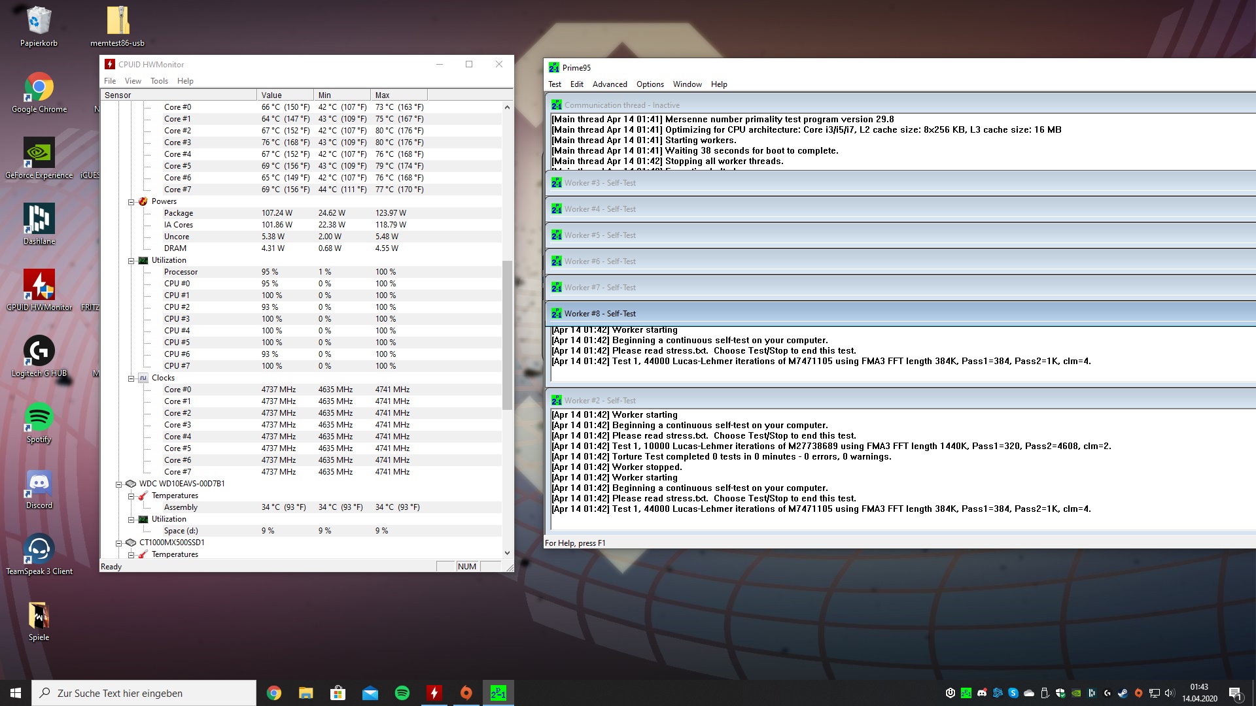This screenshot has width=1256, height=706.
Task: Open CPUID HWMonitor from the taskbar
Action: [x=434, y=692]
